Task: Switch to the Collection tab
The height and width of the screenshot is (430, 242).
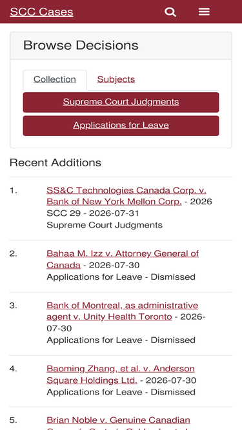Action: tap(55, 79)
